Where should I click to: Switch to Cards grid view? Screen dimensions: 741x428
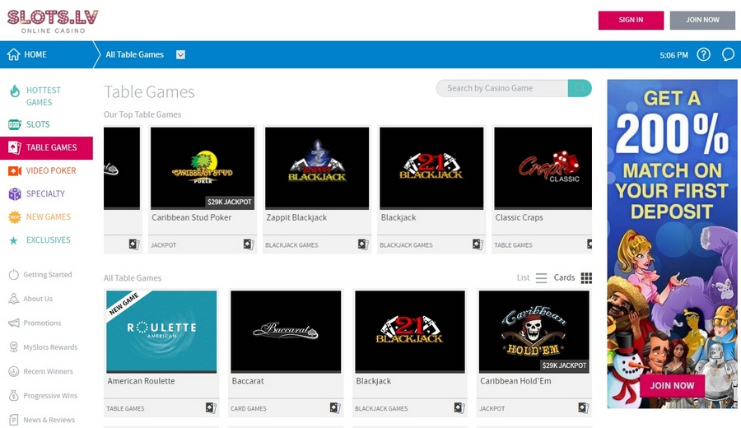(x=573, y=277)
